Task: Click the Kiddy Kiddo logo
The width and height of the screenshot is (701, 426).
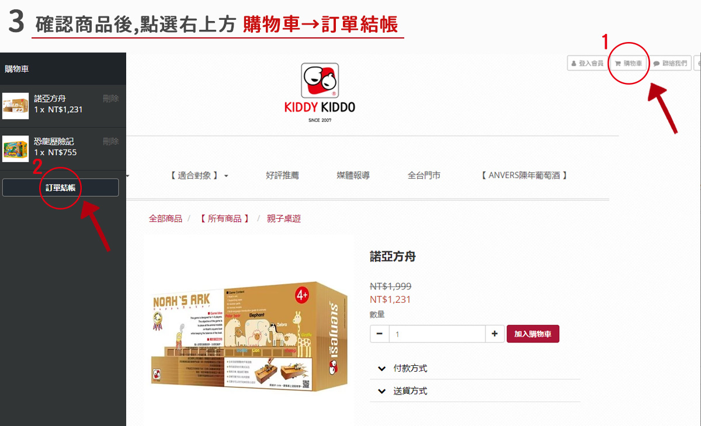Action: click(320, 92)
